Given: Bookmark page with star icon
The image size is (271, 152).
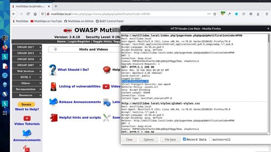Looking at the screenshot, I should [x=215, y=14].
